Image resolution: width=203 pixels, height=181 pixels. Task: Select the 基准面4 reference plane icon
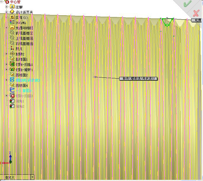(12, 85)
